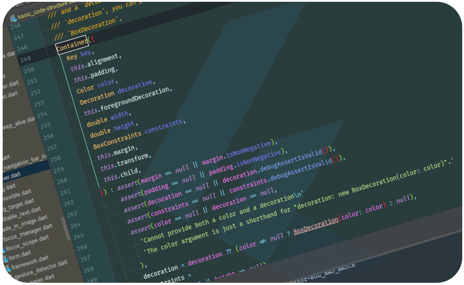The width and height of the screenshot is (464, 285).
Task: Click line number 260 in the gutter
Action: click(62, 181)
